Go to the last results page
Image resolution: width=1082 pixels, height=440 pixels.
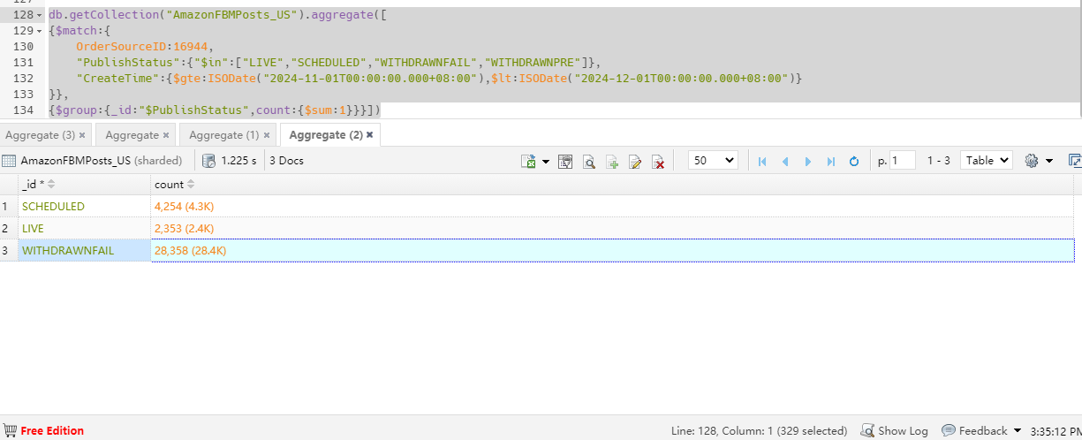831,161
